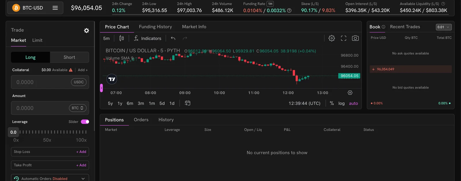Open the Funding History tab
The height and width of the screenshot is (181, 461).
pos(155,27)
